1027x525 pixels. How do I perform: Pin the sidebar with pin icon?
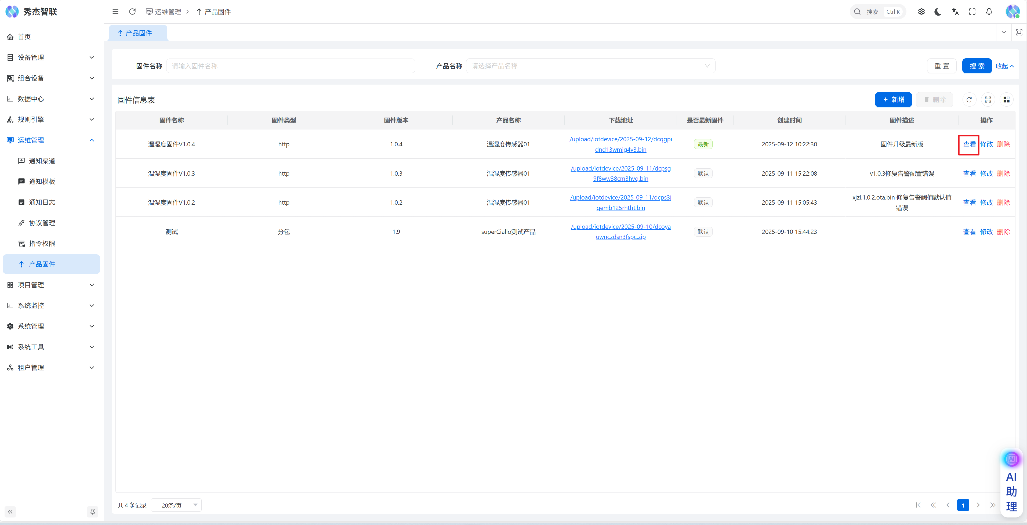[92, 512]
